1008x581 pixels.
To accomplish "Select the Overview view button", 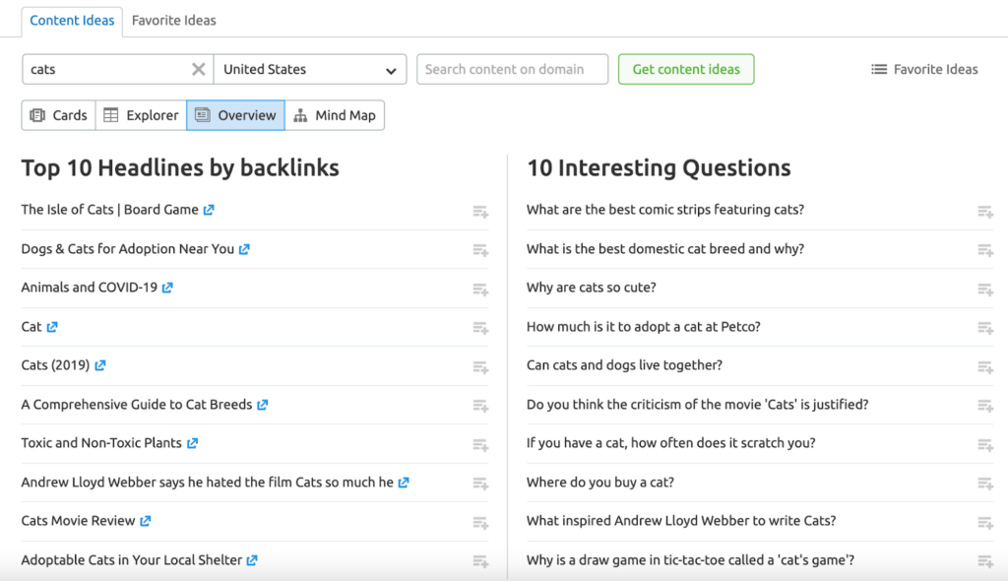I will (x=235, y=115).
